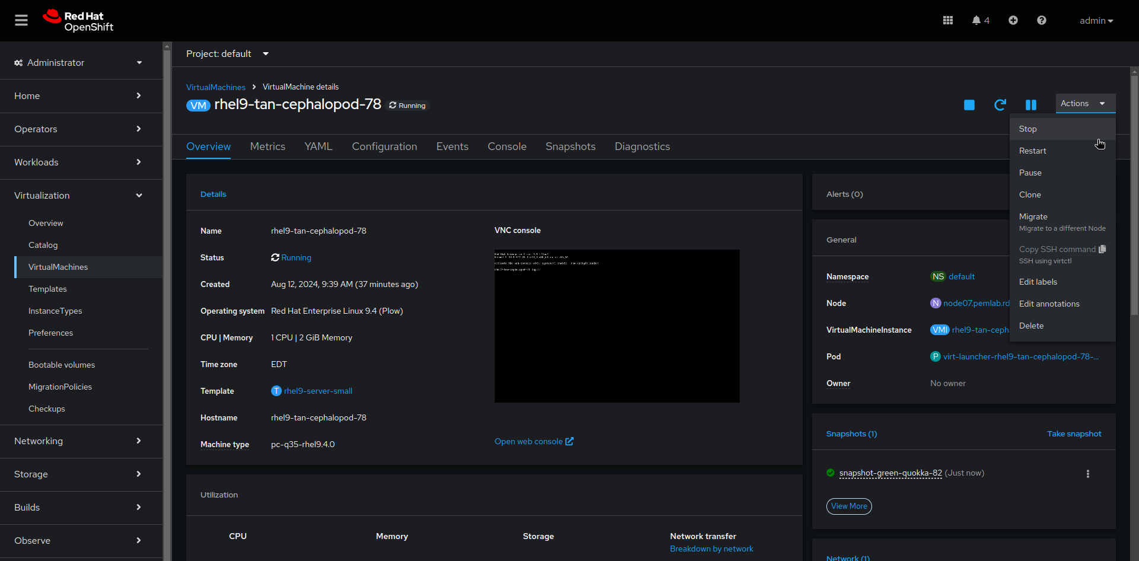
Task: Open the admin user dropdown
Action: [1096, 20]
